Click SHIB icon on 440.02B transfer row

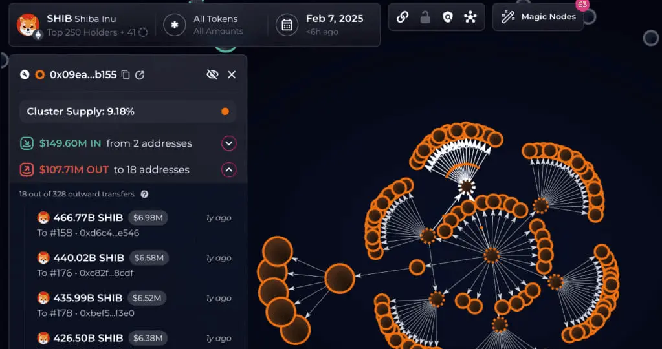(43, 258)
